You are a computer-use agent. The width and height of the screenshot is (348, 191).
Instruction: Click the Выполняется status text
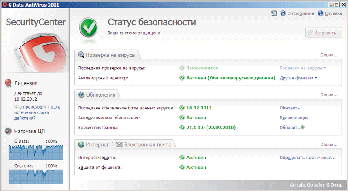coord(202,68)
